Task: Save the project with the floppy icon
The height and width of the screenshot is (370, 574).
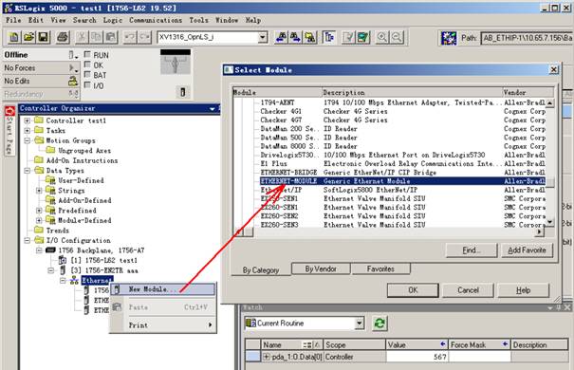Action: click(44, 37)
